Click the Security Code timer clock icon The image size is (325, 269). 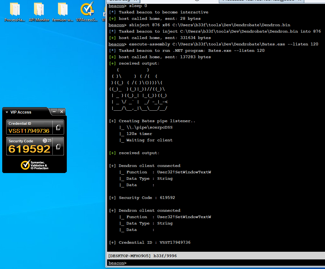(45, 141)
